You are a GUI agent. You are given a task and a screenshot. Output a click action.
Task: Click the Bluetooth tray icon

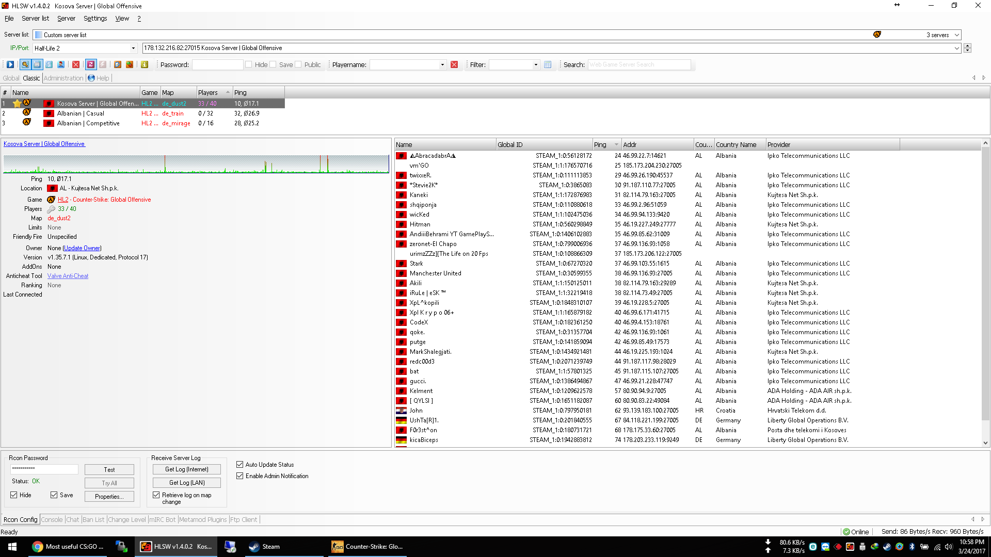click(912, 547)
